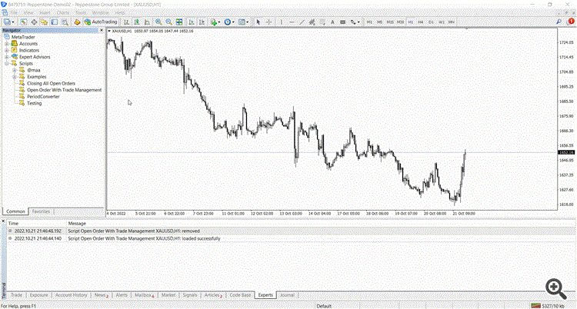
Task: Select the Vertical Line drawing tool
Action: click(281, 22)
